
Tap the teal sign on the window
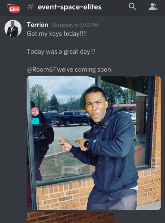[35, 121]
